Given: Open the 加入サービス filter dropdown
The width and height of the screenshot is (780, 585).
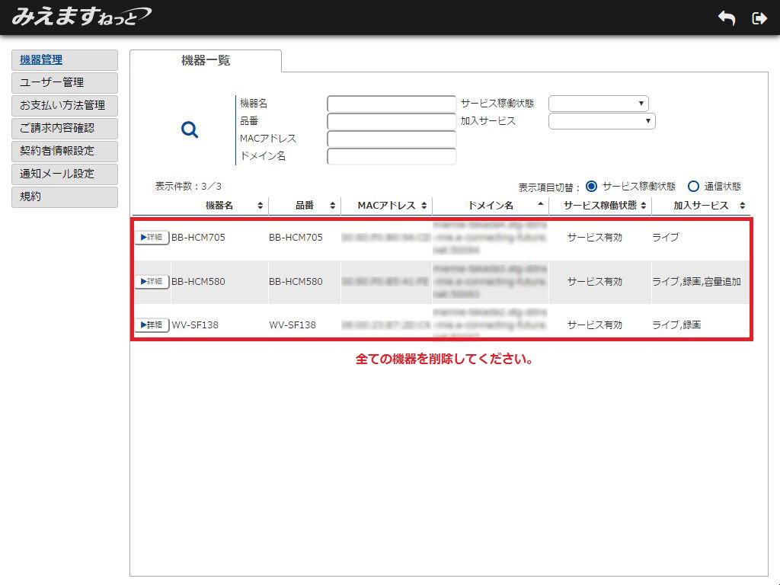Looking at the screenshot, I should point(602,121).
